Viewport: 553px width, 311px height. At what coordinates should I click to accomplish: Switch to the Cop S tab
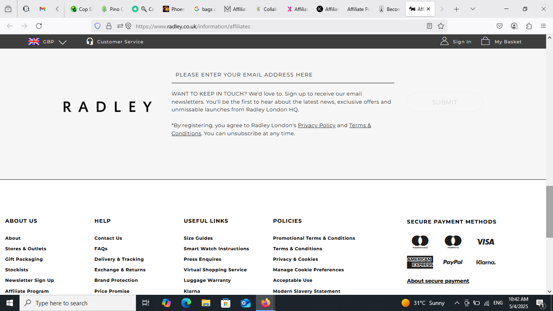coord(81,9)
